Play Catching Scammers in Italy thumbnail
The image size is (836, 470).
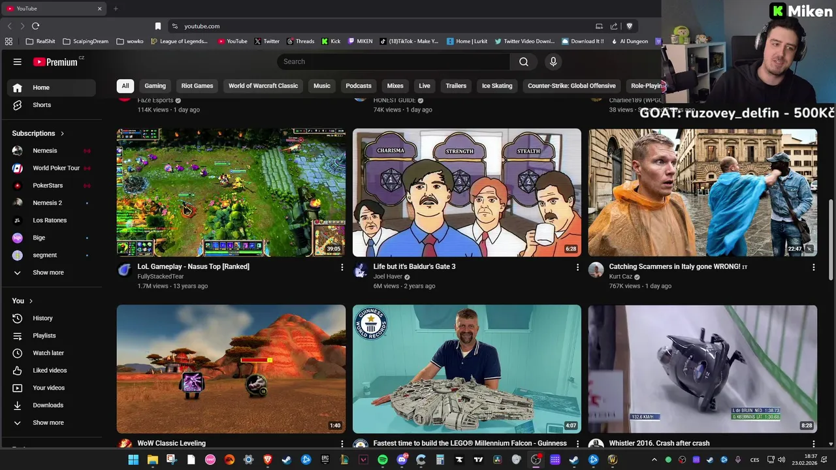click(x=703, y=193)
